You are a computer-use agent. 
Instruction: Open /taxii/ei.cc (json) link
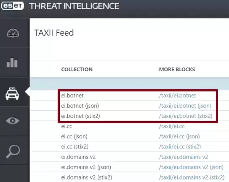[179, 136]
